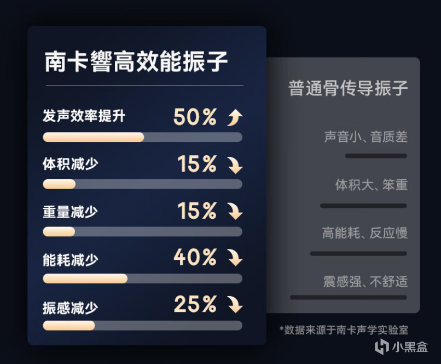Click the down arrow in 重量减少 row
Viewport: 441px width, 364px height.
[235, 211]
